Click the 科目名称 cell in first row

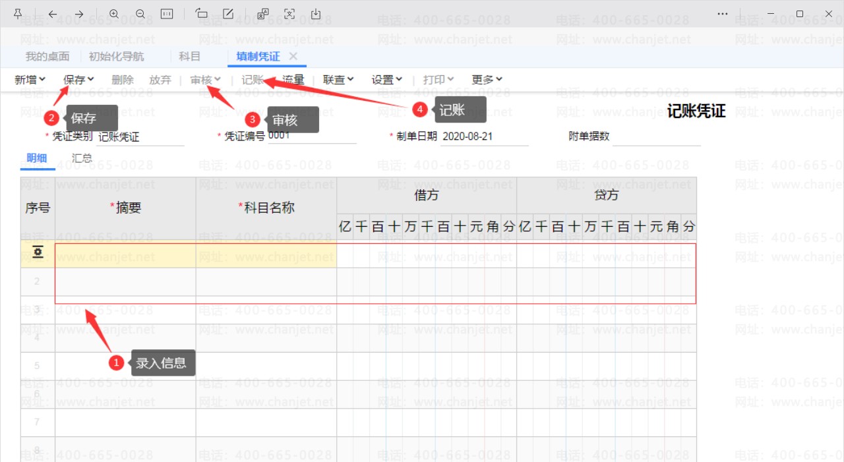click(266, 254)
